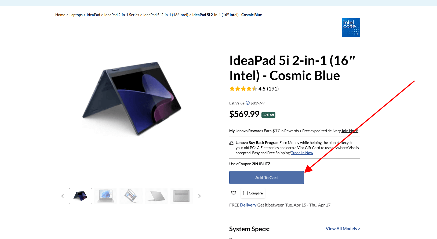Image resolution: width=437 pixels, height=239 pixels.
Task: Select the tent-mode laptop thumbnail
Action: tap(80, 196)
